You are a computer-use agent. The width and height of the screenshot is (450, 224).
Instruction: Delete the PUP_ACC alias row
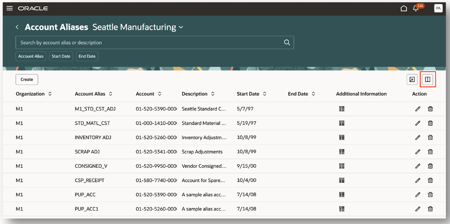(x=430, y=194)
